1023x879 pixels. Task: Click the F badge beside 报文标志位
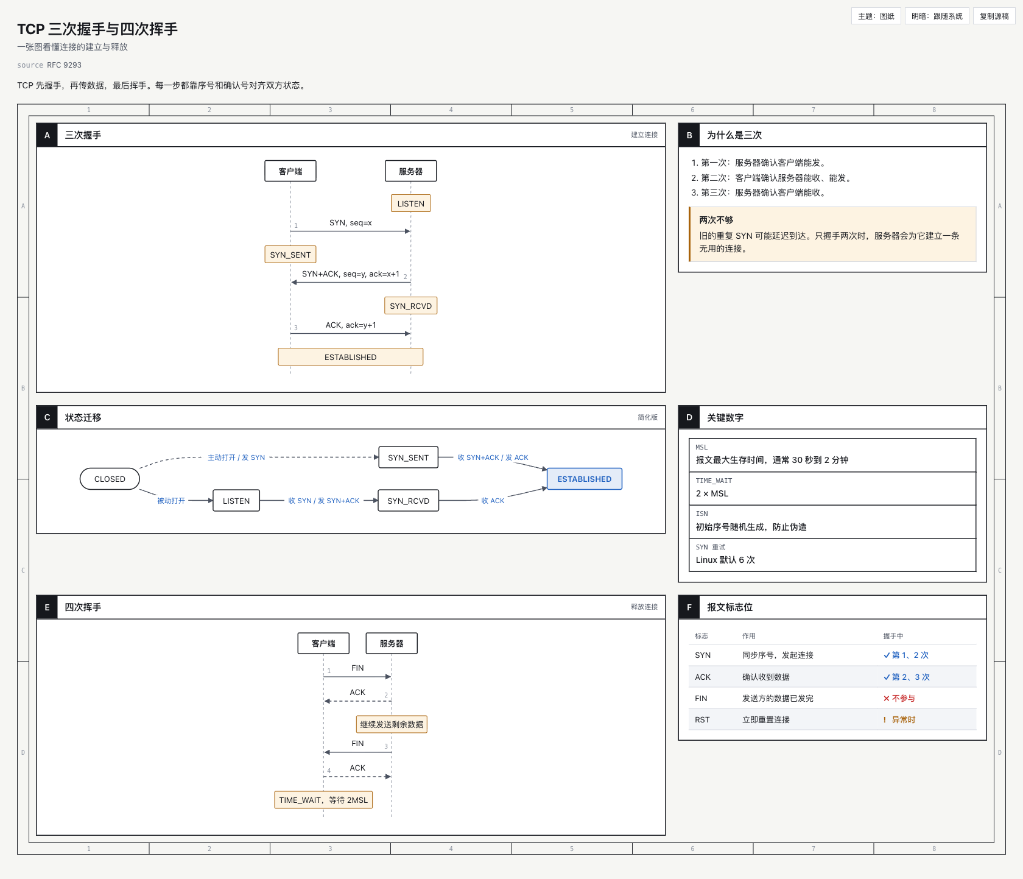tap(689, 607)
